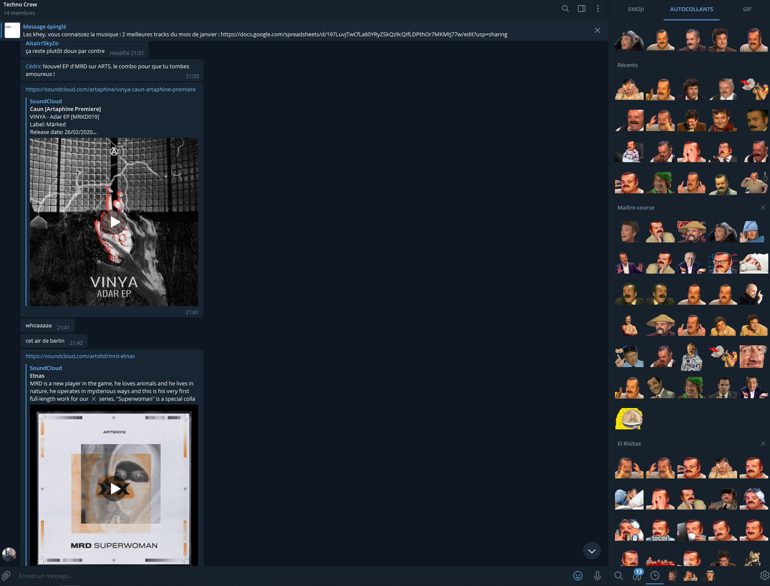Show recent stickers via the clock icon

click(x=655, y=576)
